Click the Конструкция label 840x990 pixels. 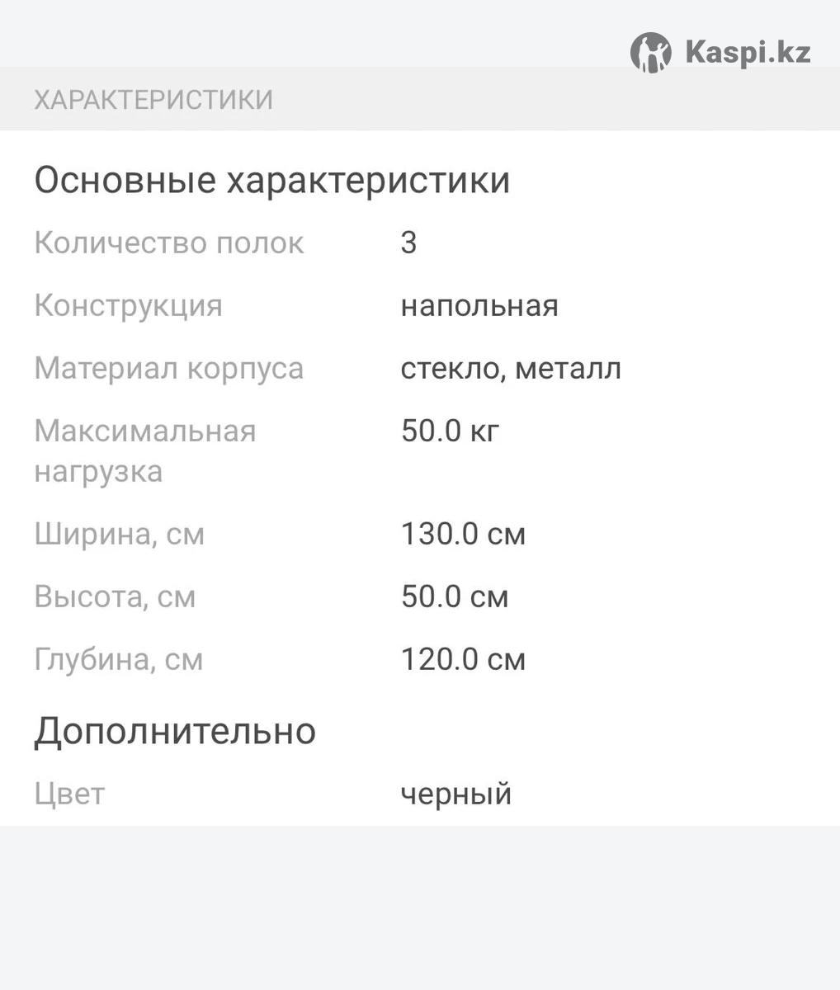point(129,306)
